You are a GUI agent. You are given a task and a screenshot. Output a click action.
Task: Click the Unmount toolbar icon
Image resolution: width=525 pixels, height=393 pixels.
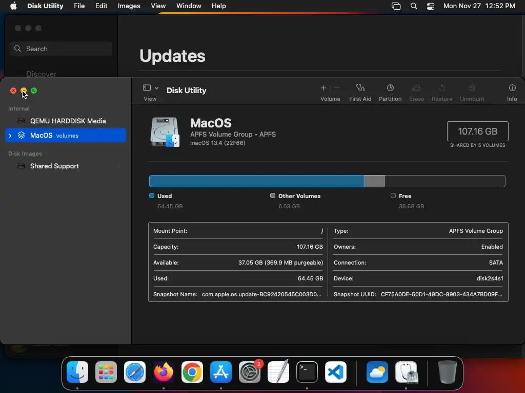[472, 88]
